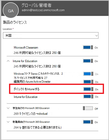109x140 pixels.
Task: Click the 編集用の Azure Active Director label
Action: (32, 82)
